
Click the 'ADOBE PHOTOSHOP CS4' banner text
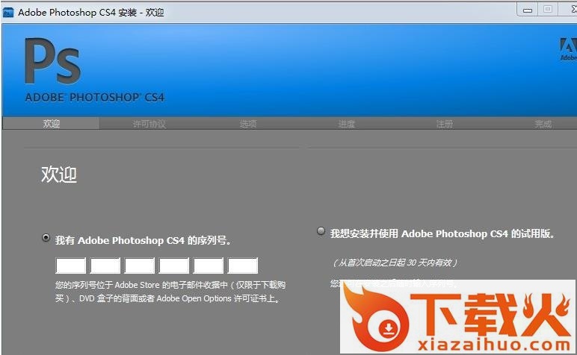(95, 97)
